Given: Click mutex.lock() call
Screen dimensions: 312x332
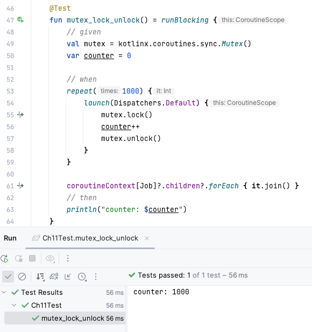Looking at the screenshot, I should tap(126, 115).
